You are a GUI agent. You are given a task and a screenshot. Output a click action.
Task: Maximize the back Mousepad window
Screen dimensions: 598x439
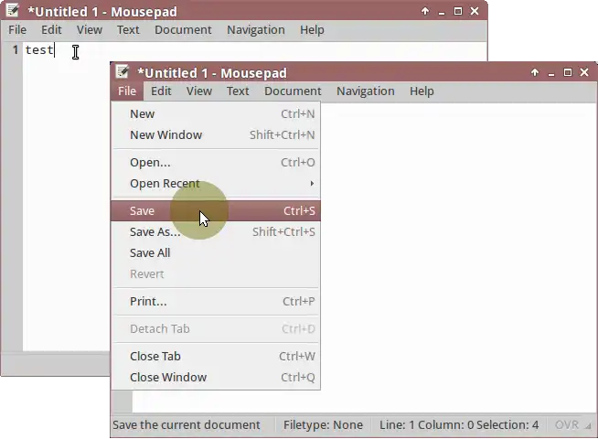[458, 12]
